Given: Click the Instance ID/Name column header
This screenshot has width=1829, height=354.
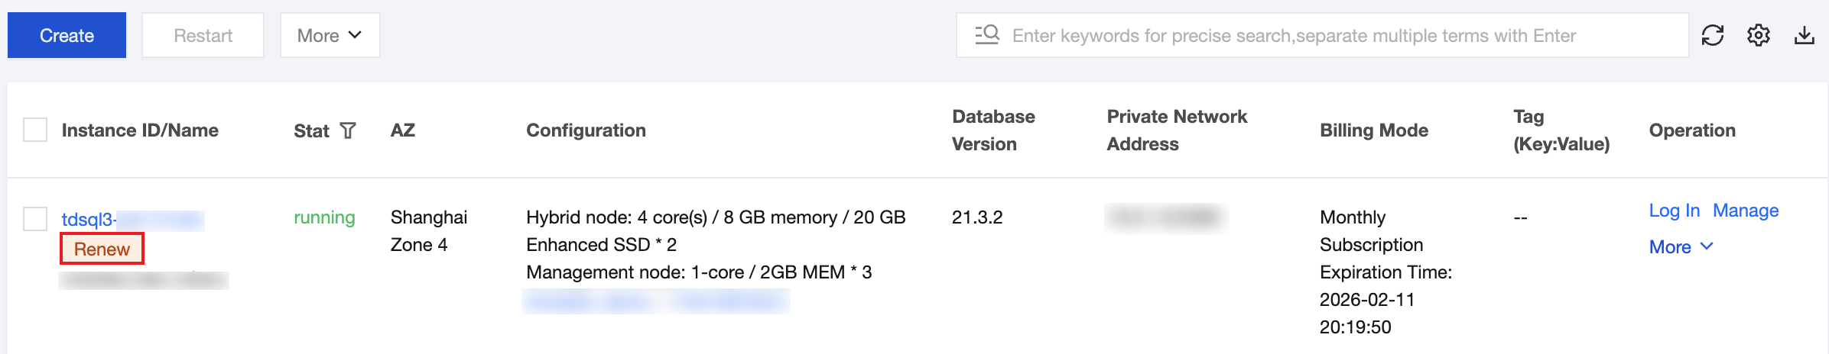Looking at the screenshot, I should tap(140, 130).
